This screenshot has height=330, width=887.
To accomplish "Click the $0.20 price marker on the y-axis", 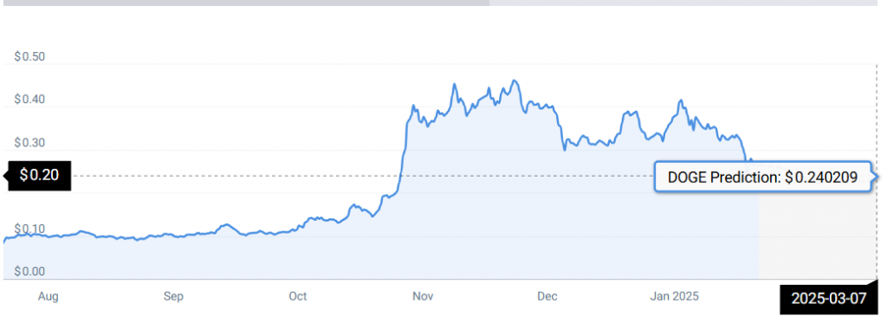I will pyautogui.click(x=39, y=176).
